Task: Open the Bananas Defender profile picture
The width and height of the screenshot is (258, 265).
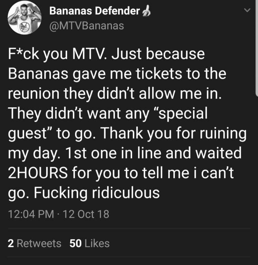Action: (x=25, y=18)
